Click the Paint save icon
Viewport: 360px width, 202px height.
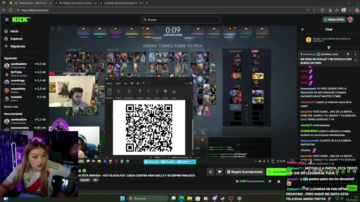click(132, 83)
